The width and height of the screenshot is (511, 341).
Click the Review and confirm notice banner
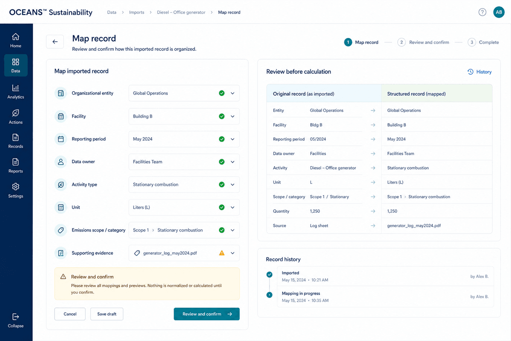pos(147,283)
